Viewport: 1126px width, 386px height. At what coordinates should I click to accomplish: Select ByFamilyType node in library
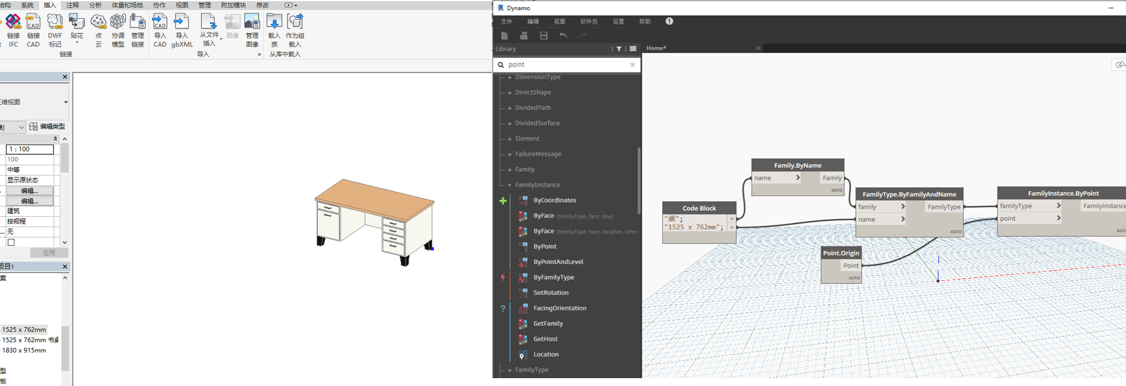pos(553,277)
